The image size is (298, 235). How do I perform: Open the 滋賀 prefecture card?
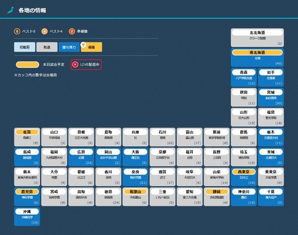[x=163, y=177]
